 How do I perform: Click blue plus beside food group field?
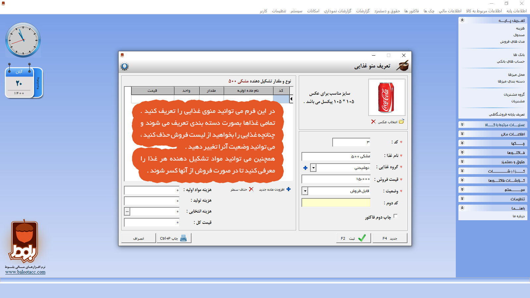[305, 168]
